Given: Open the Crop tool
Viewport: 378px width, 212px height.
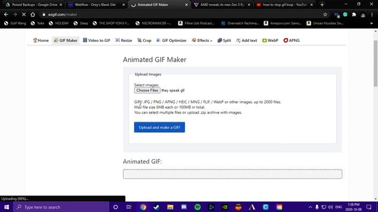Looking at the screenshot, I should coord(144,41).
